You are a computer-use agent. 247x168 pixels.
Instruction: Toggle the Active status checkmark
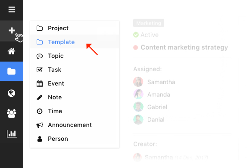point(136,35)
